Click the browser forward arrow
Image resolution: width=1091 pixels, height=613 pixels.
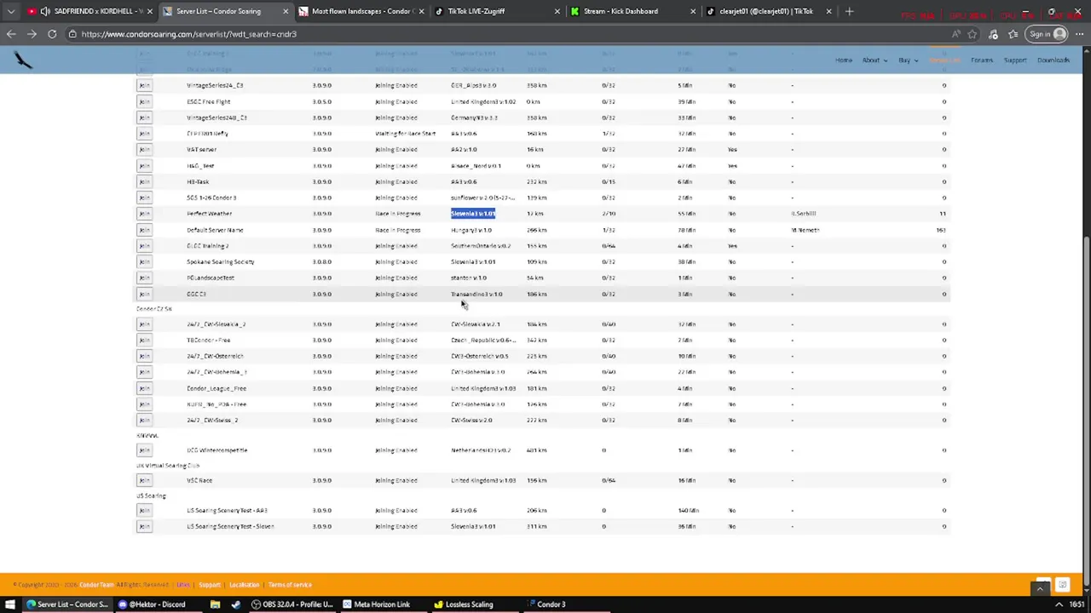pyautogui.click(x=32, y=34)
